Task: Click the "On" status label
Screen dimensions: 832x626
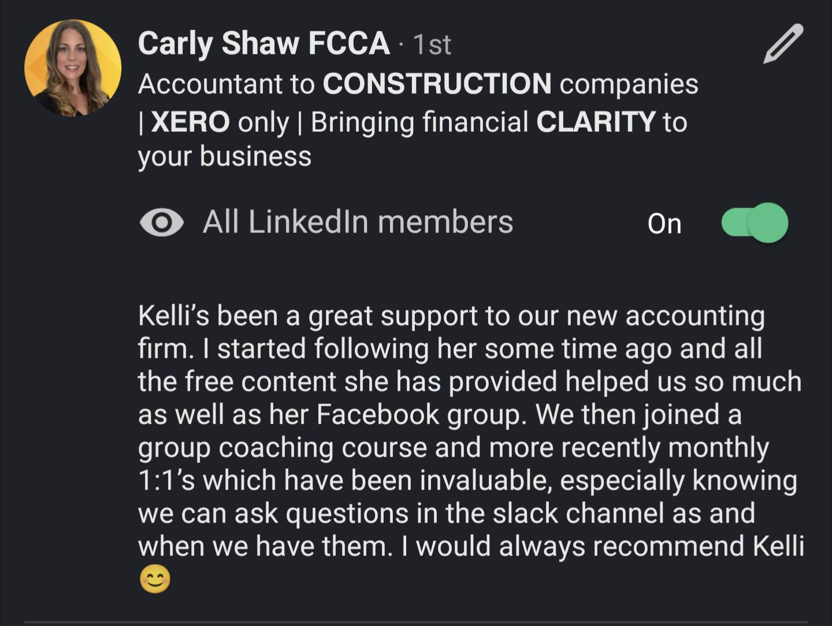Action: click(664, 224)
